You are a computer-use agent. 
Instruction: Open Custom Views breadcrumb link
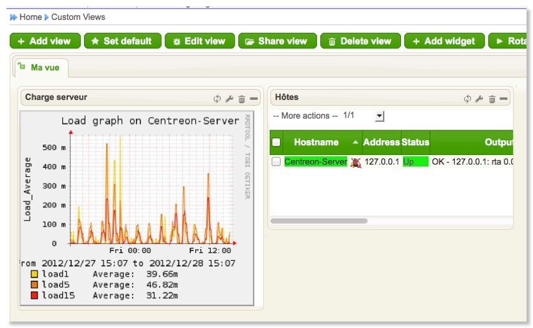tap(78, 17)
